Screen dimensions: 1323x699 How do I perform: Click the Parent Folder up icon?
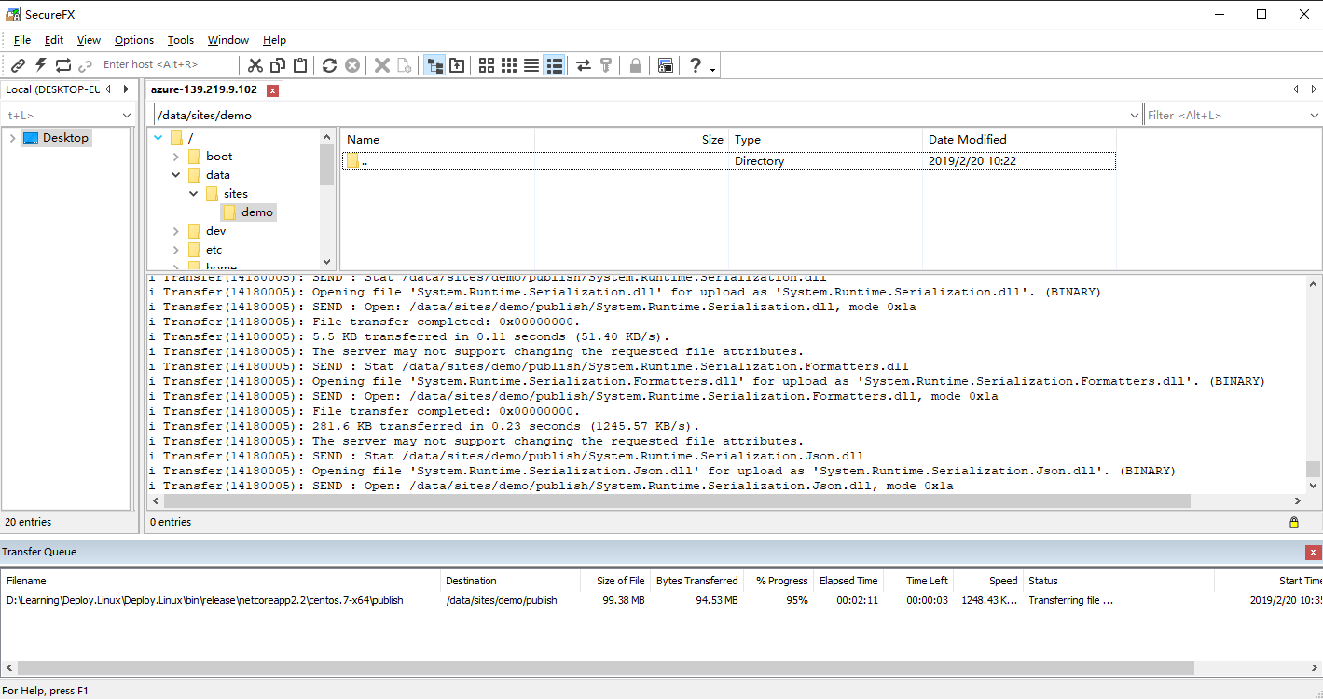pyautogui.click(x=457, y=65)
